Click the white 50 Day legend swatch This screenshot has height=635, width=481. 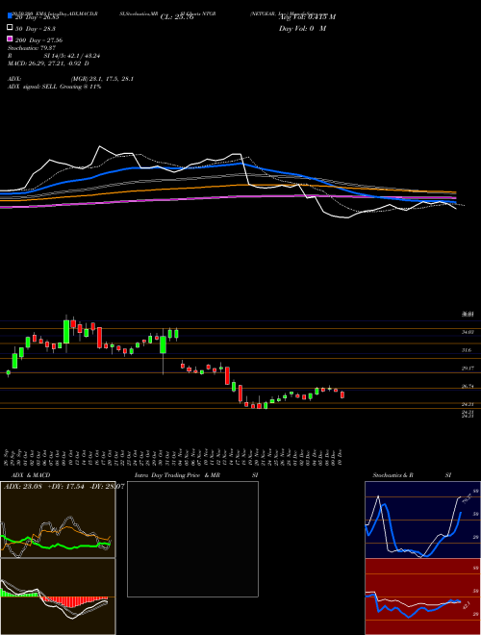(10, 28)
